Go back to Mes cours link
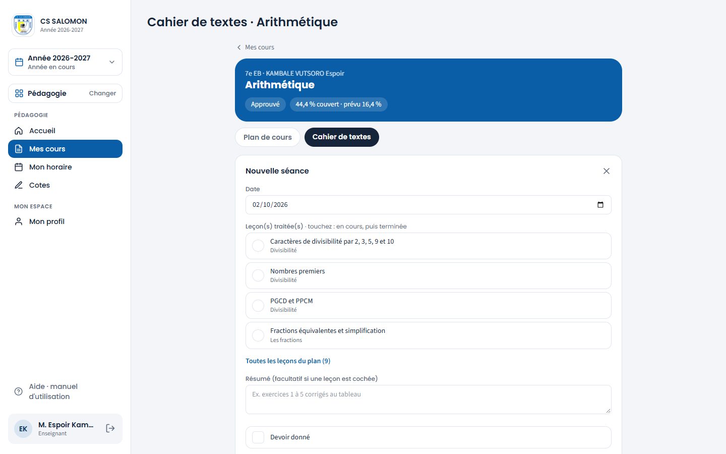The image size is (726, 454). (x=255, y=47)
